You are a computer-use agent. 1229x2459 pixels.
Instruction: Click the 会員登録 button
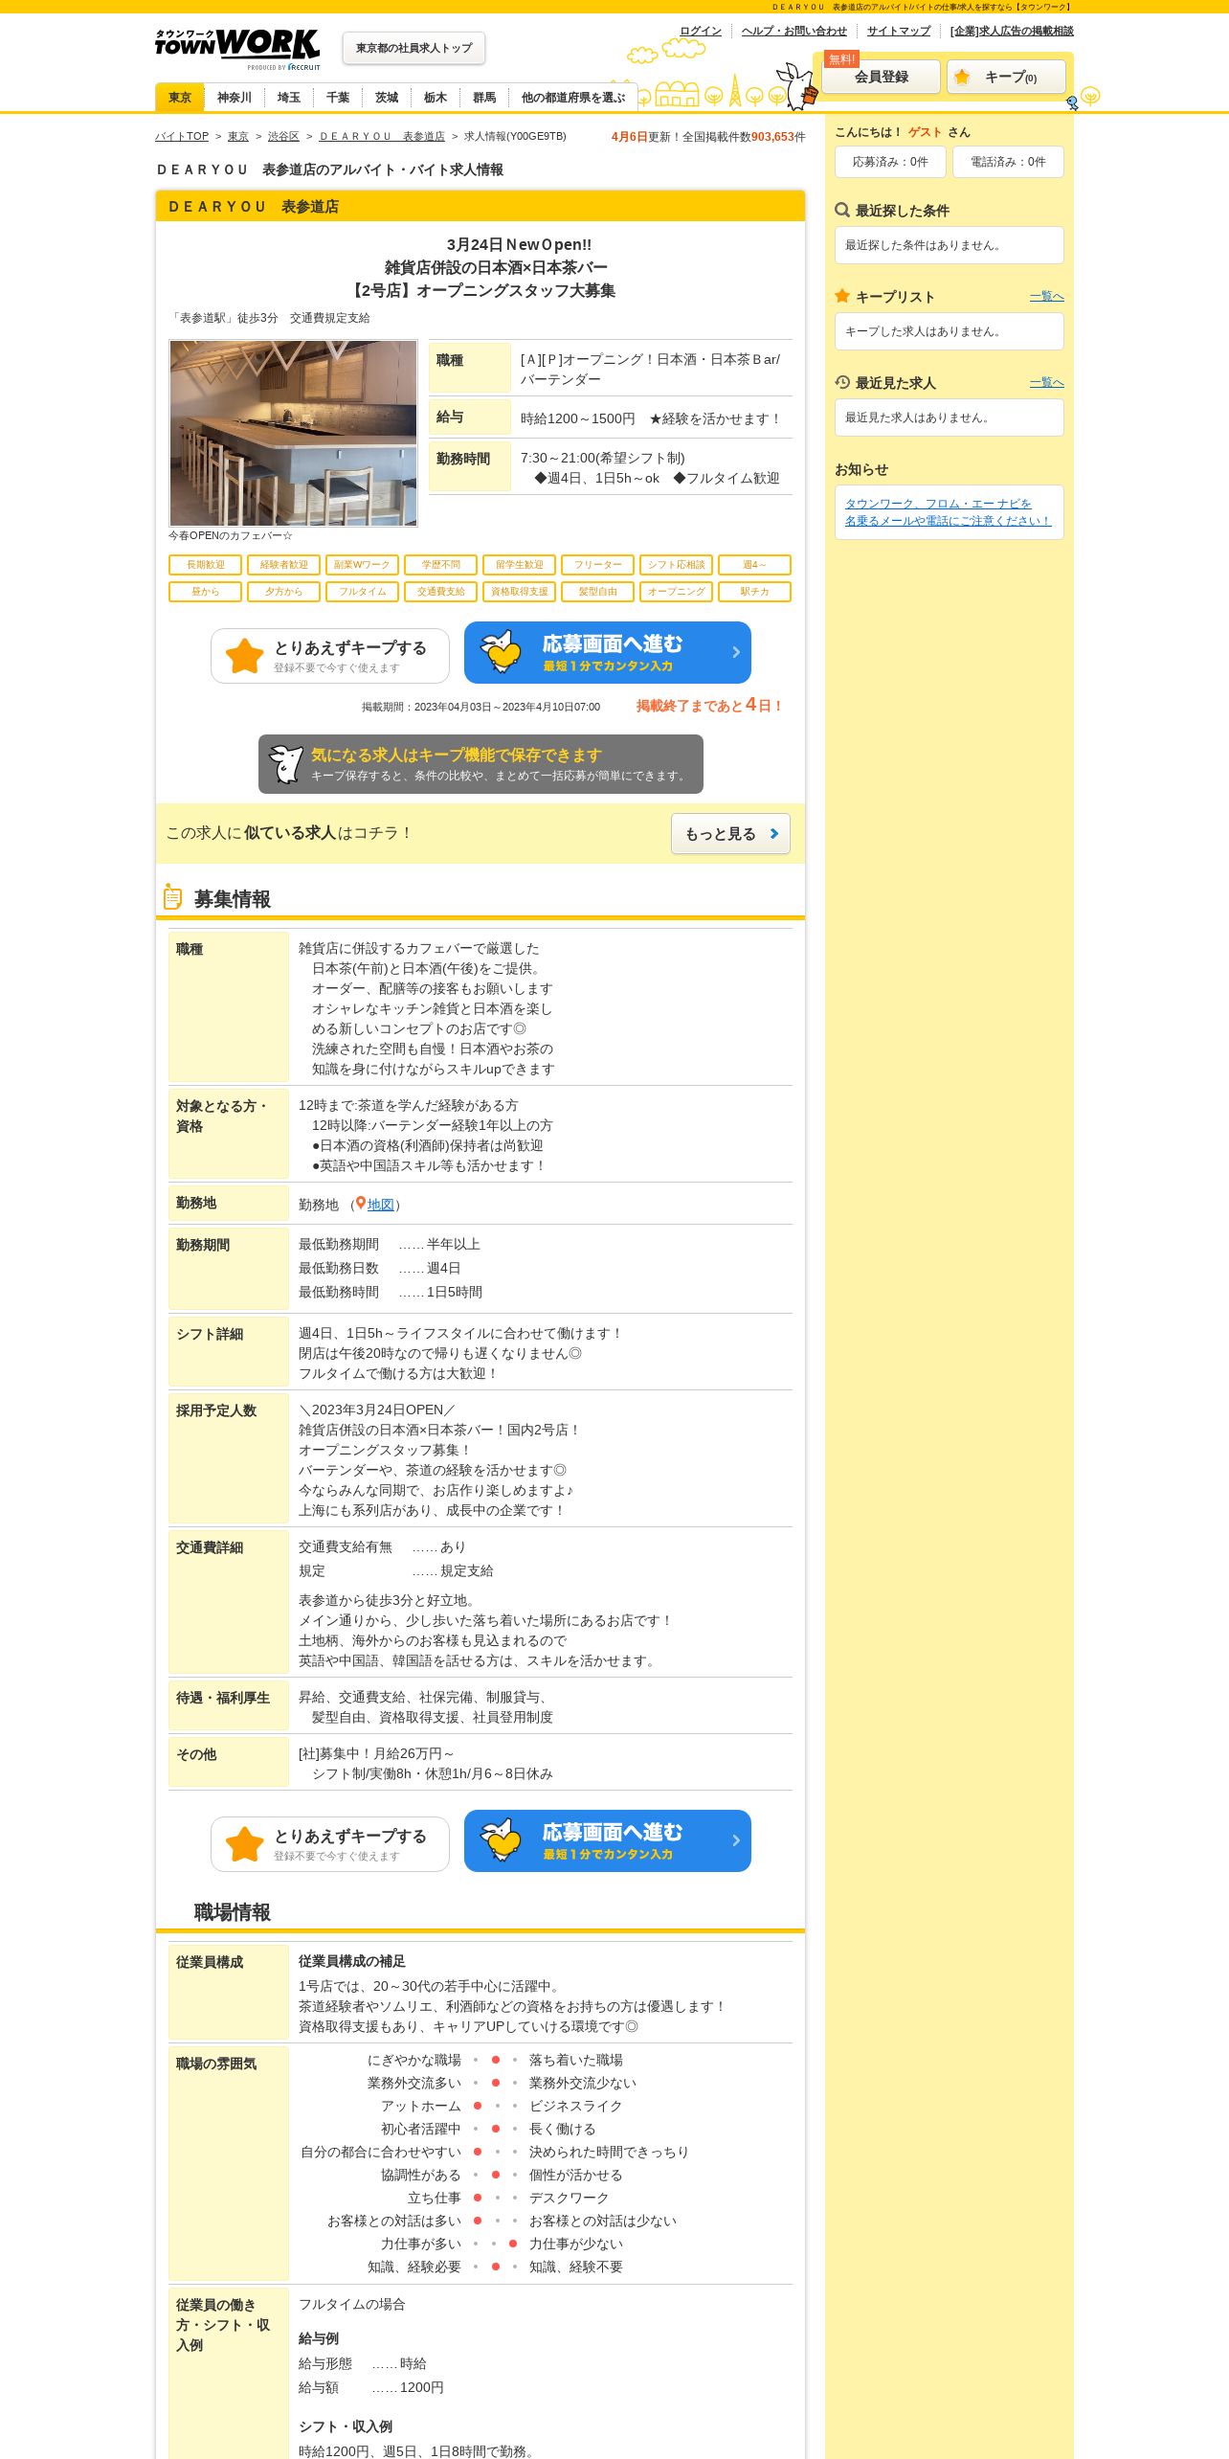[x=882, y=77]
